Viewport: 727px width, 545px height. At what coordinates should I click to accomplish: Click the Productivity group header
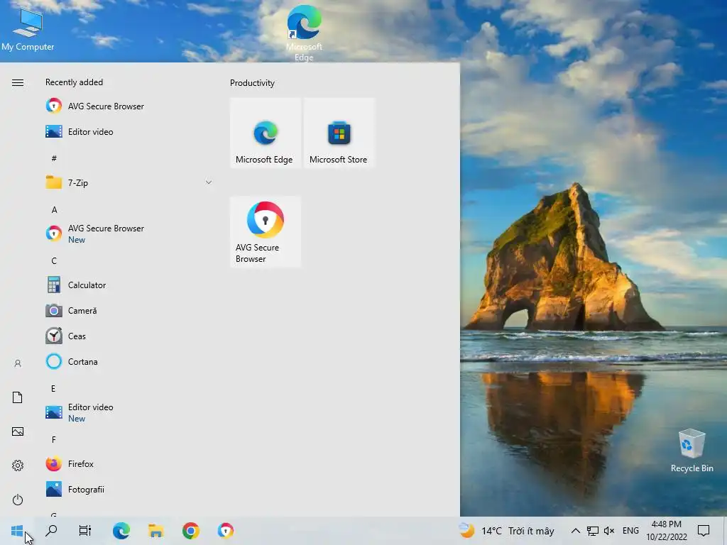point(252,83)
